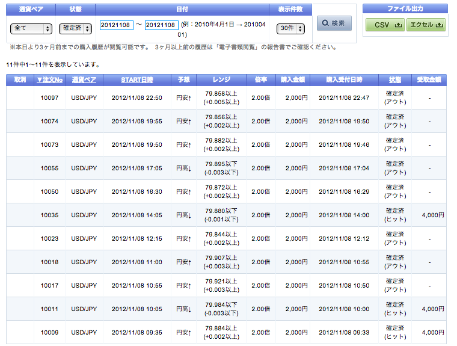Image resolution: width=457 pixels, height=346 pixels.
Task: Click the 受取金額 column header
Action: [429, 79]
